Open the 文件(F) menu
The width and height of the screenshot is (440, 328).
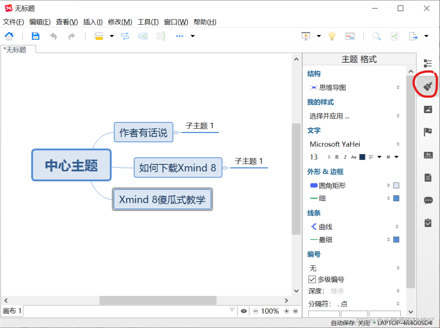click(x=13, y=22)
